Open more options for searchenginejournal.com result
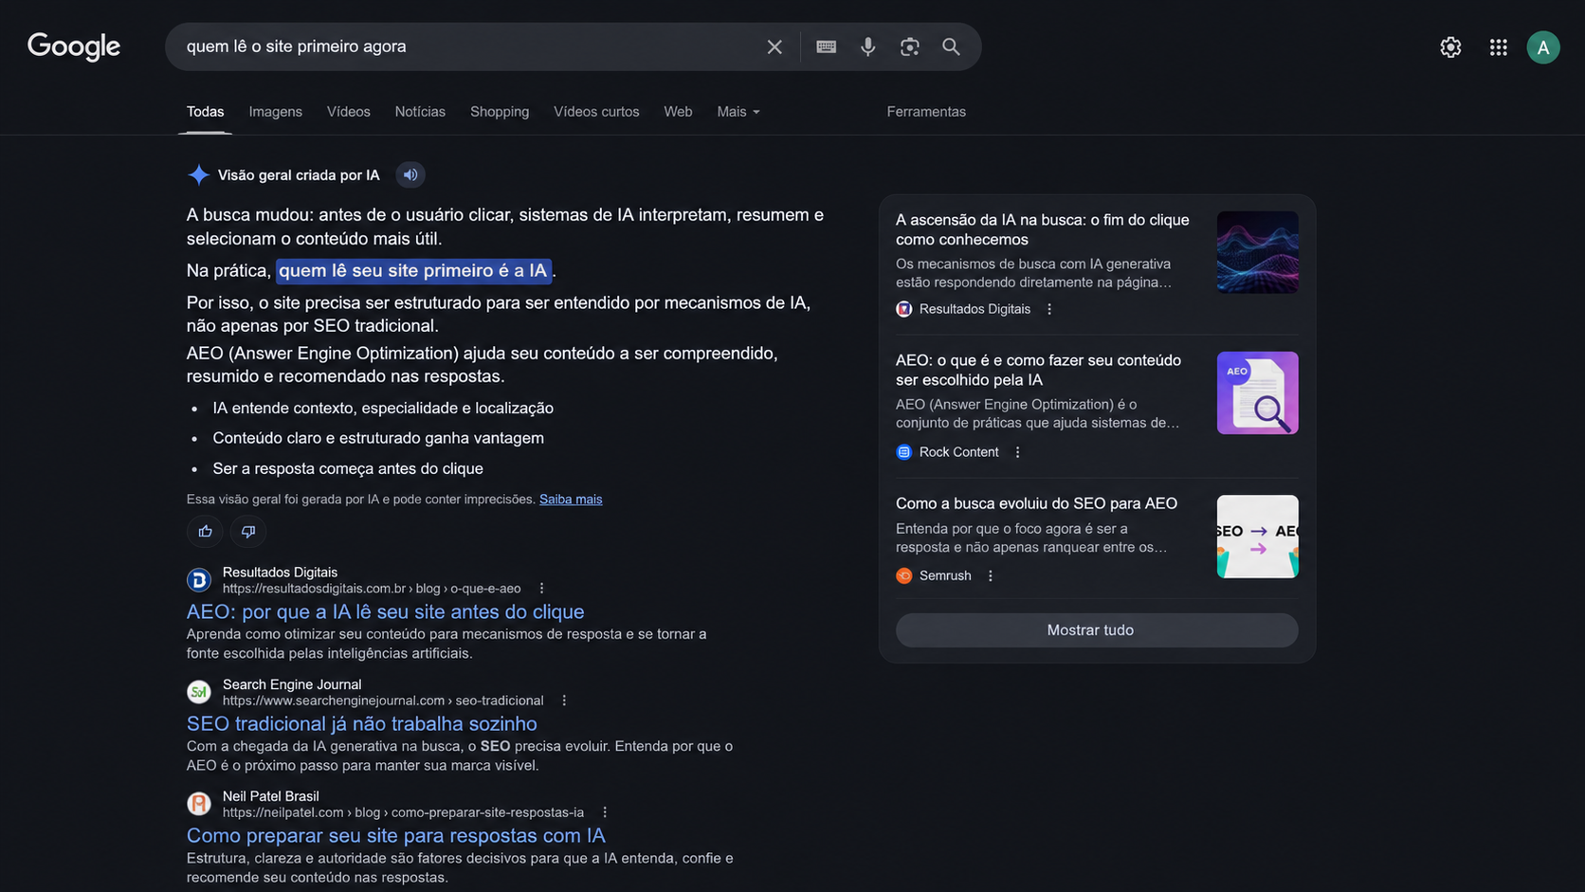 click(564, 701)
